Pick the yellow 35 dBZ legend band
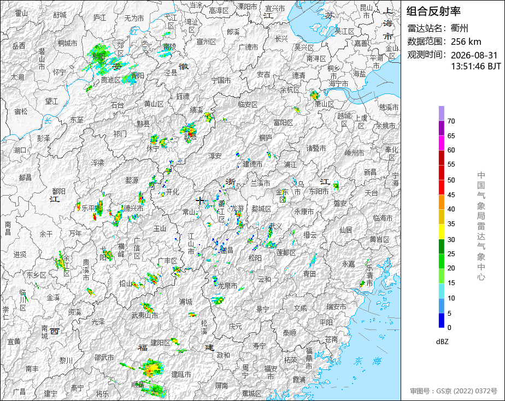Image resolution: width=505 pixels, height=401 pixels. (x=441, y=217)
